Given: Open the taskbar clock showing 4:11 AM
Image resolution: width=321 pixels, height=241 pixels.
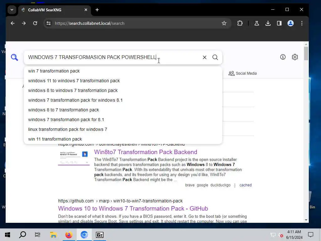Looking at the screenshot, I should [294, 235].
